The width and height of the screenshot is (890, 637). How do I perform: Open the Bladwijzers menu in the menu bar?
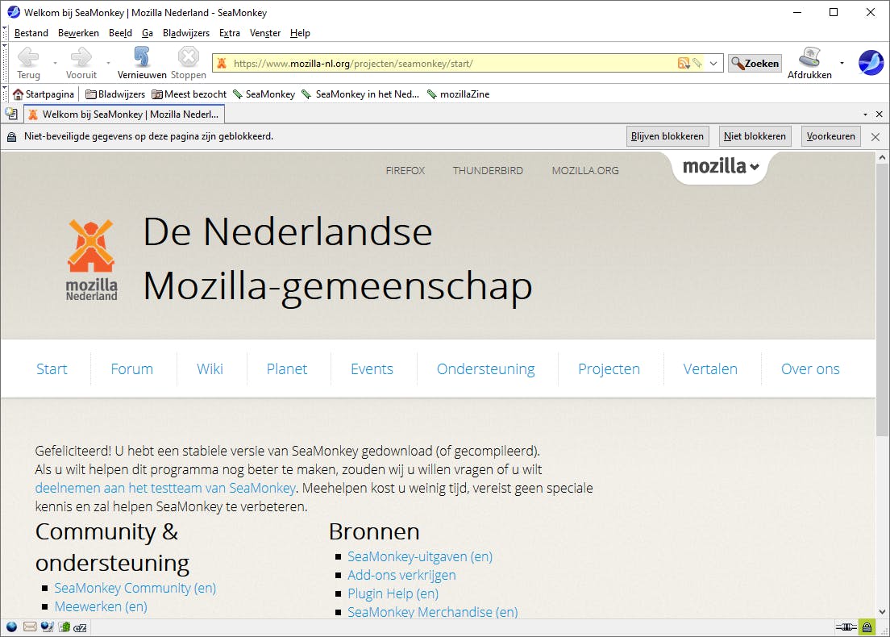click(186, 33)
